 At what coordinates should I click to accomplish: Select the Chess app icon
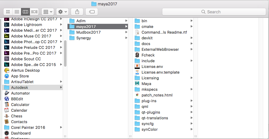tap(6, 116)
